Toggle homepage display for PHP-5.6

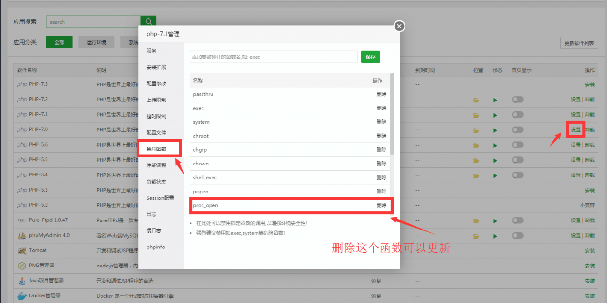pos(517,145)
